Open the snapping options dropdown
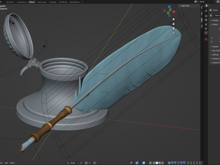Image resolution: width=220 pixels, height=165 pixels. 90,163
